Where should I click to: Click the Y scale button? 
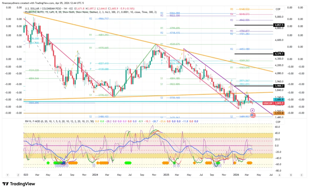[x=7, y=174]
